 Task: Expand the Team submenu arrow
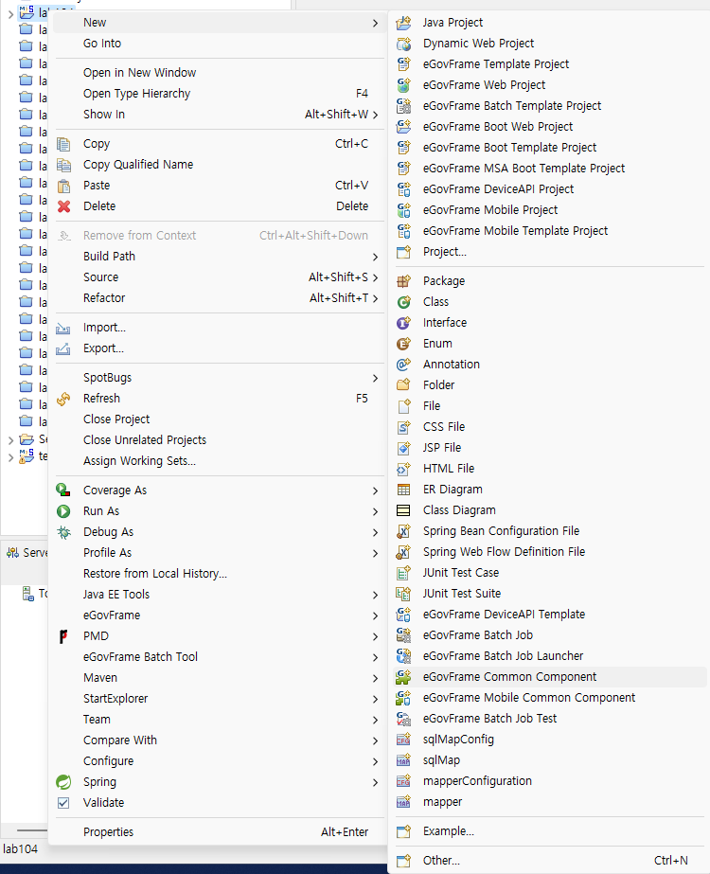[375, 721]
